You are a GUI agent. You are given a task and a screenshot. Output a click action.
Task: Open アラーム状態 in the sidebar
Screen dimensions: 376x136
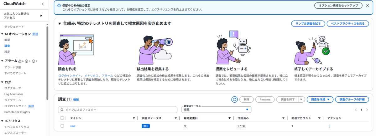[x=13, y=67]
